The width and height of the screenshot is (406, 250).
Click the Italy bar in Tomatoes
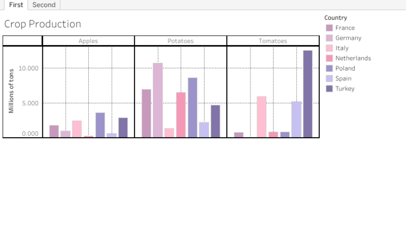(261, 116)
